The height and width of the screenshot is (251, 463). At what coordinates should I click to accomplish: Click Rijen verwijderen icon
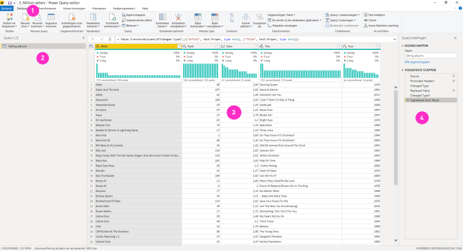[214, 17]
